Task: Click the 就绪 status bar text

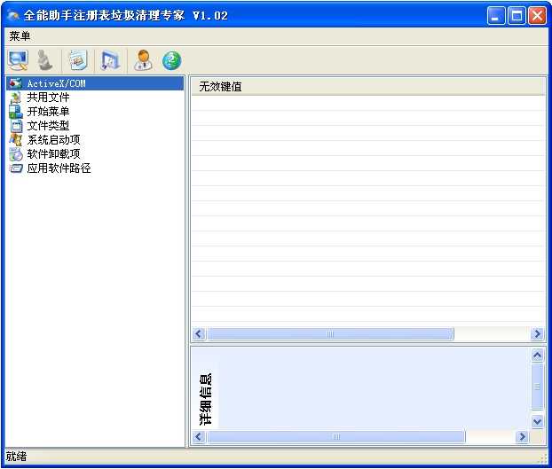Action: point(16,457)
